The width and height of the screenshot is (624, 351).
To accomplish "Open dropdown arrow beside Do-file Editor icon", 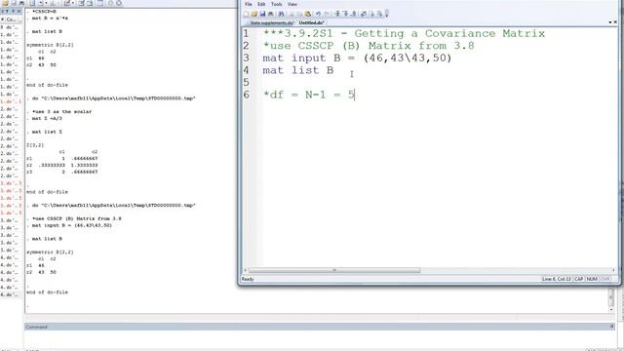I will 73,3.
